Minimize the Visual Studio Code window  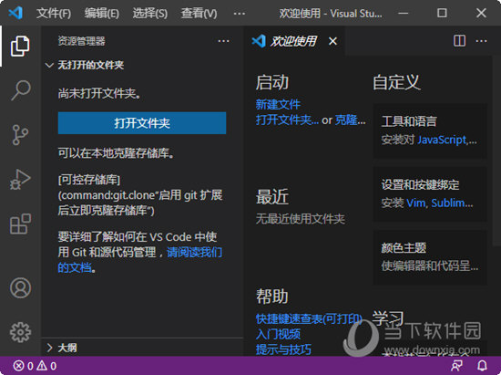tap(404, 13)
